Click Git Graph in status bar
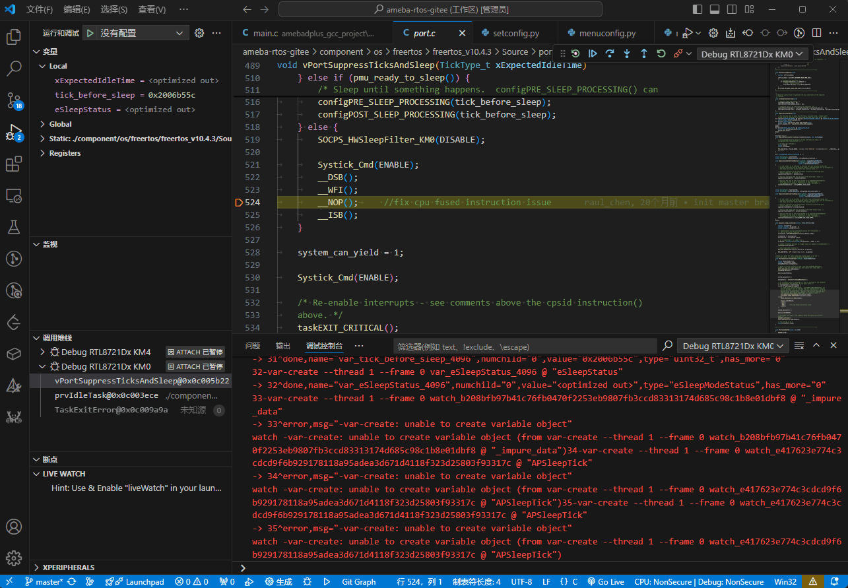The height and width of the screenshot is (588, 848). (358, 582)
